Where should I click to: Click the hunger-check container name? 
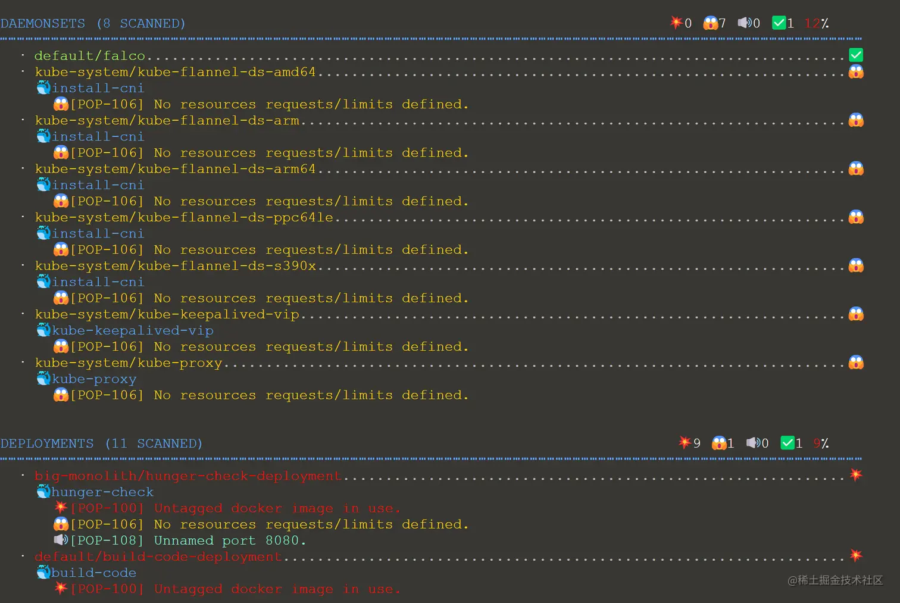[x=103, y=492]
